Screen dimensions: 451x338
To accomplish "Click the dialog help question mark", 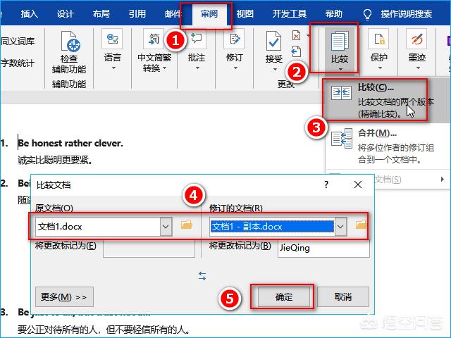I will click(326, 184).
